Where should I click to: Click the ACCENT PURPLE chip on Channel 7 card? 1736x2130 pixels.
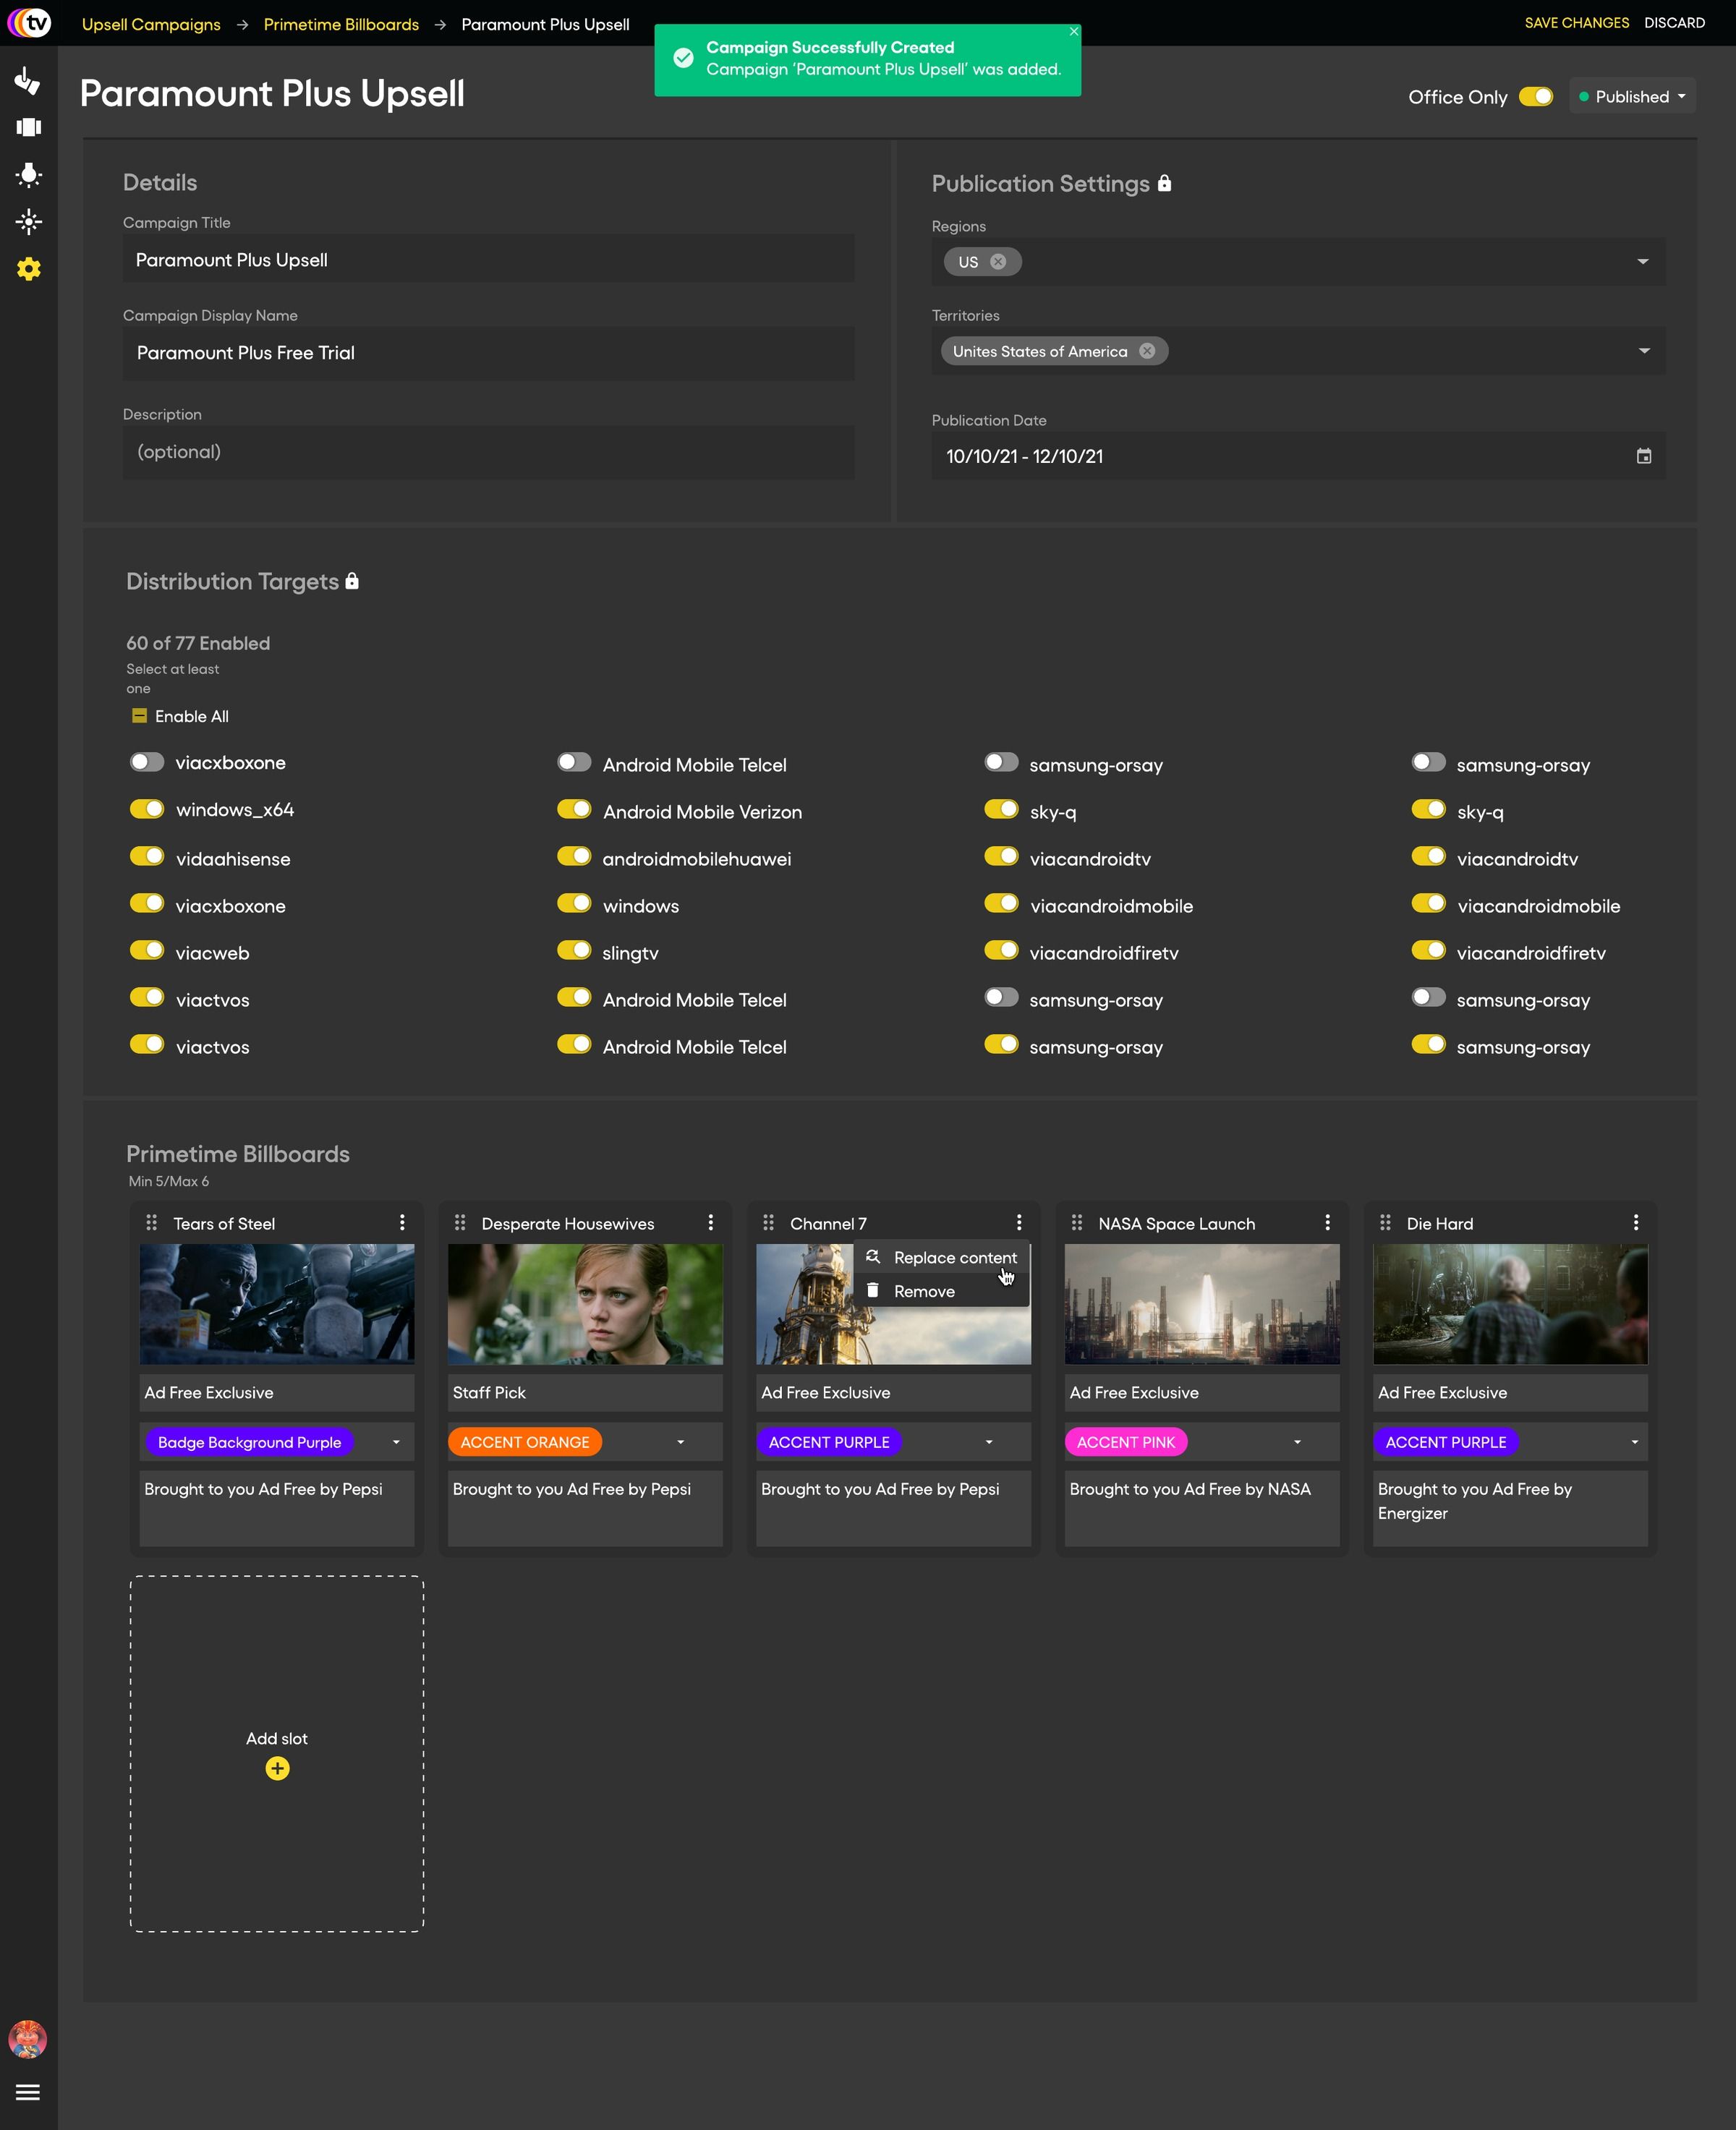pyautogui.click(x=828, y=1442)
